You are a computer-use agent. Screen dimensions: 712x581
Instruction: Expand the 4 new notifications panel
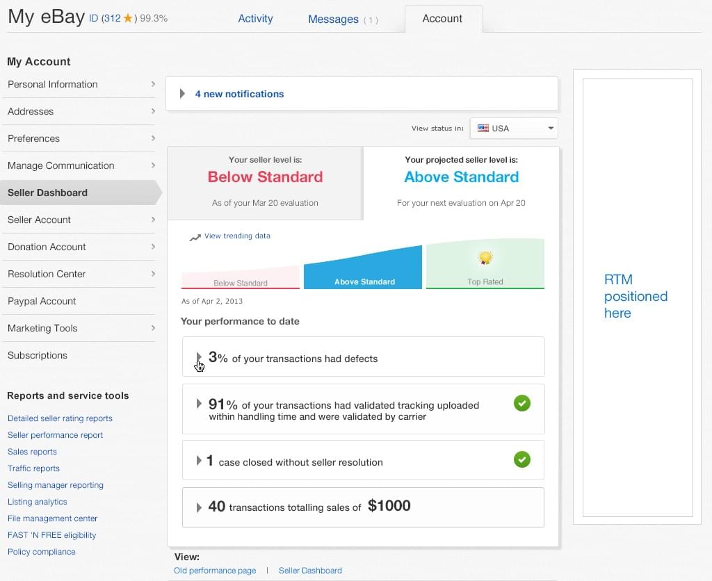click(182, 94)
